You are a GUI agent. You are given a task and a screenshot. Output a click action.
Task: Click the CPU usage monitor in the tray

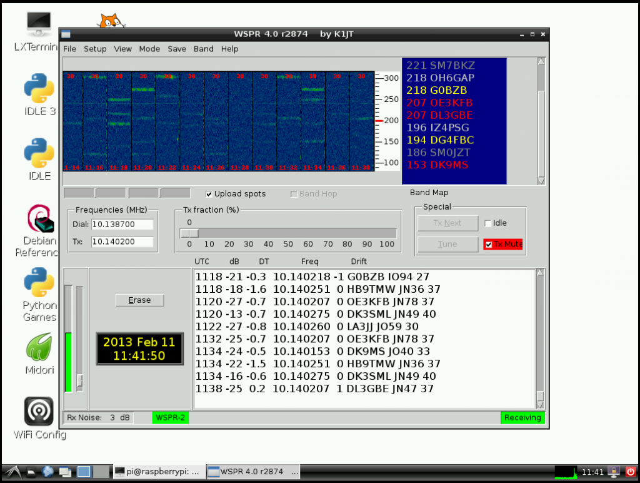(565, 471)
